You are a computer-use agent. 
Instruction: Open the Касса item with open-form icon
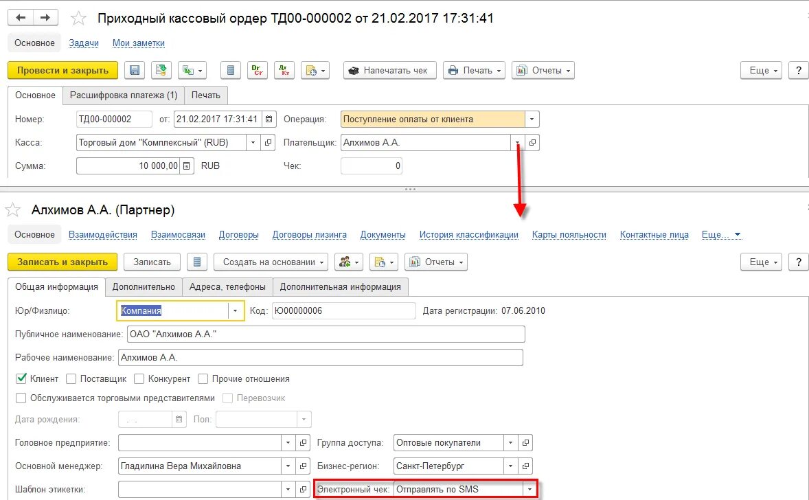tap(268, 142)
